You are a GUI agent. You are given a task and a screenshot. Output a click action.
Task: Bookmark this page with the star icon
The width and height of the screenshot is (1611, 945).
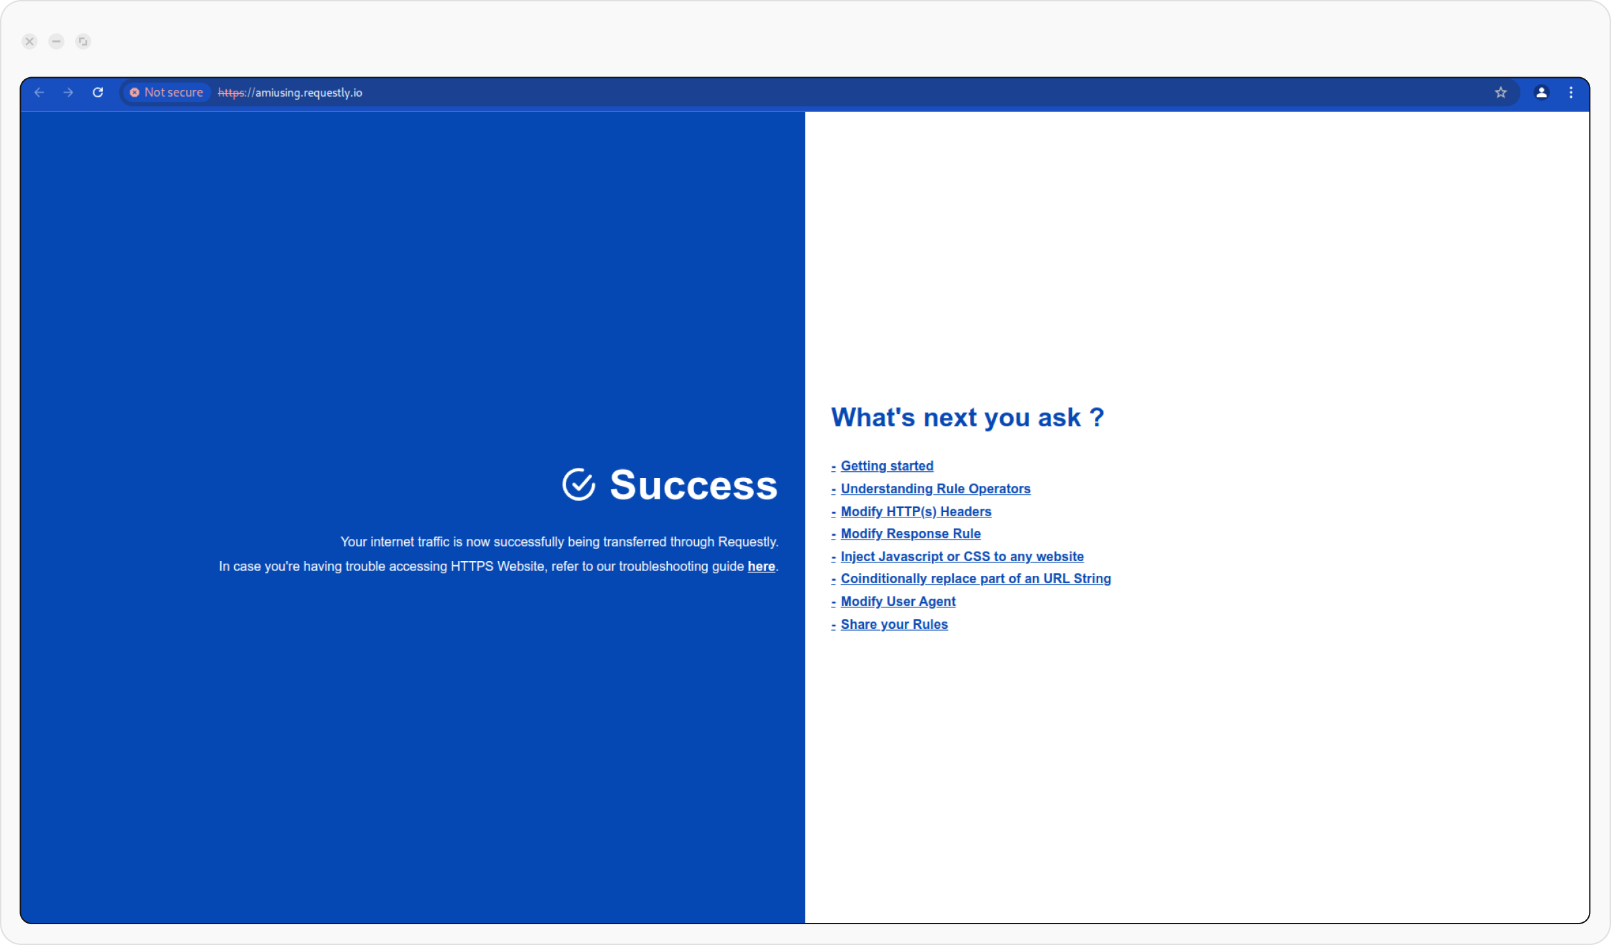1501,93
